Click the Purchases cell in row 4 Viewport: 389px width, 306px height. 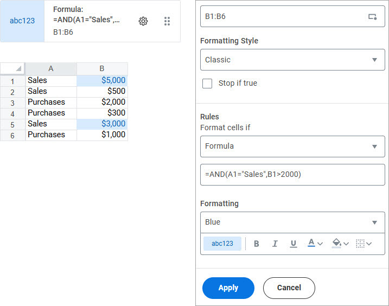[51, 113]
